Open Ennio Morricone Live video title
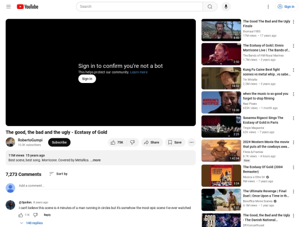The width and height of the screenshot is (302, 227). tap(266, 48)
